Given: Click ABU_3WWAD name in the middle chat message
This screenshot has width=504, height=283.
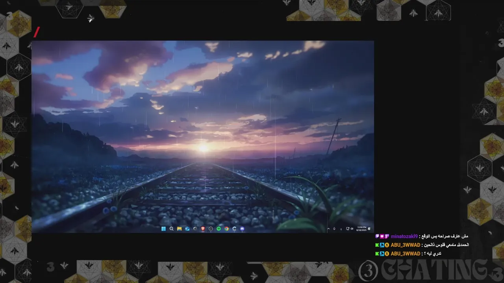Looking at the screenshot, I should [x=405, y=245].
